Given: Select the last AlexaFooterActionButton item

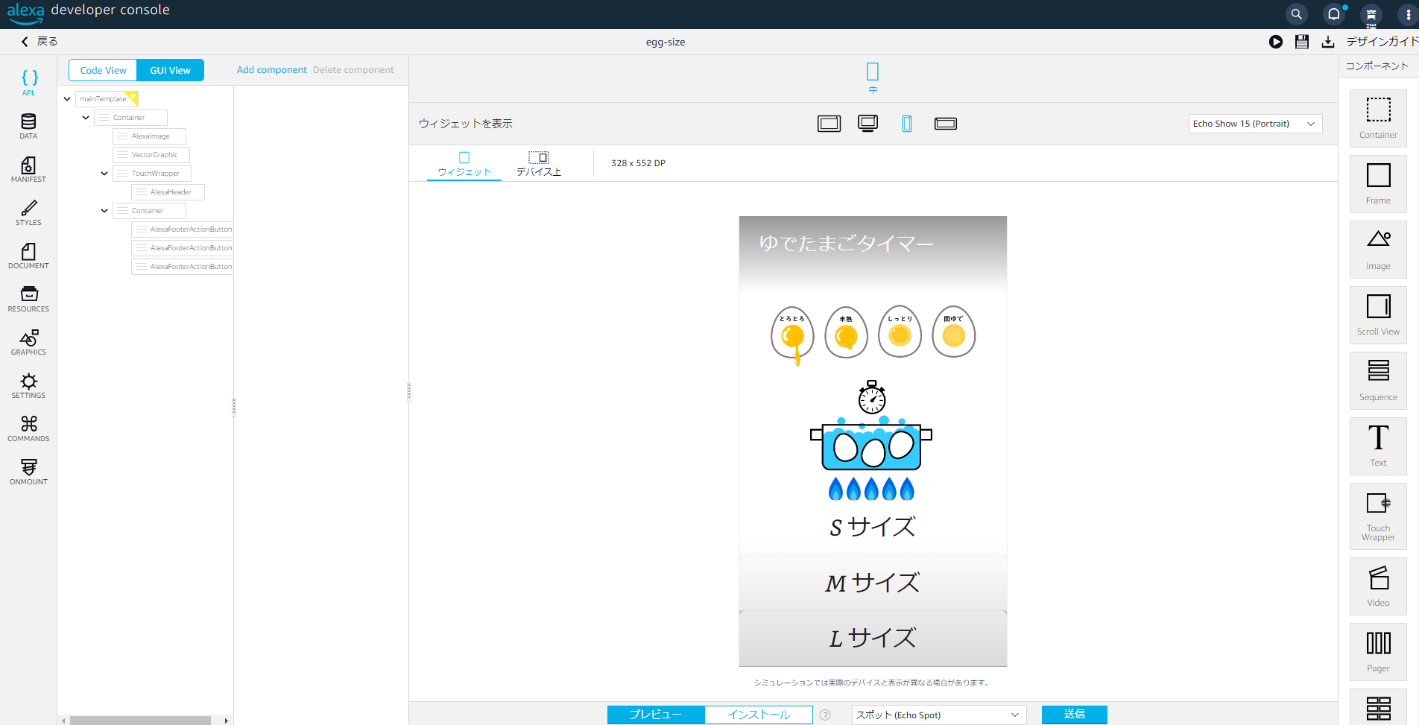Looking at the screenshot, I should (x=183, y=266).
